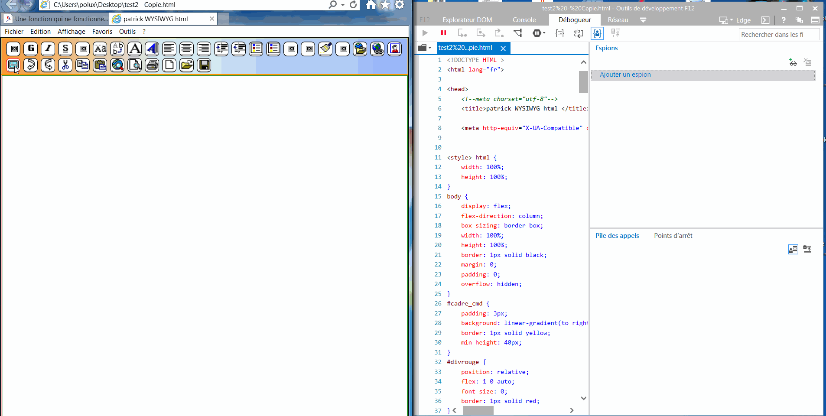Click the source maps toggle icon
826x416 pixels.
615,33
